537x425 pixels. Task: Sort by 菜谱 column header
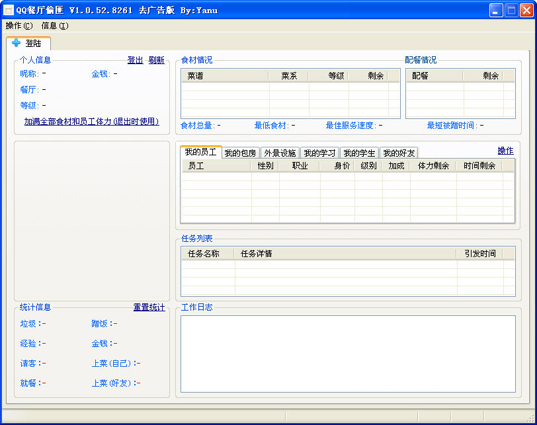tap(224, 76)
